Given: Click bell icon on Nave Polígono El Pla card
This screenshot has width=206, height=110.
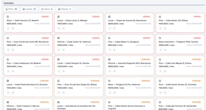Looking at the screenshot, I should pyautogui.click(x=110, y=93).
